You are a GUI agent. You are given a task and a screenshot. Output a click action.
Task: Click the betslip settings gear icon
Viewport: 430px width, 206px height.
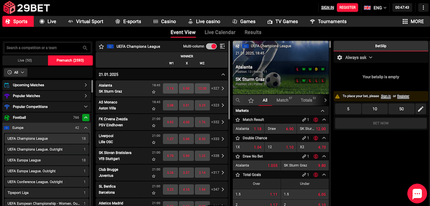[340, 57]
